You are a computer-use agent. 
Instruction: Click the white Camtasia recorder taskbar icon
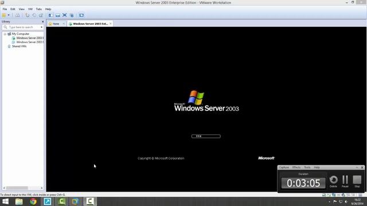click(90, 201)
